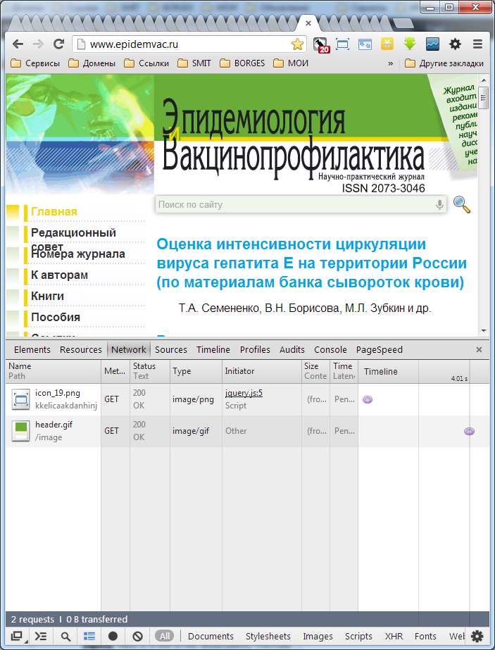Image resolution: width=495 pixels, height=650 pixels.
Task: Switch to the Elements tab
Action: [32, 349]
